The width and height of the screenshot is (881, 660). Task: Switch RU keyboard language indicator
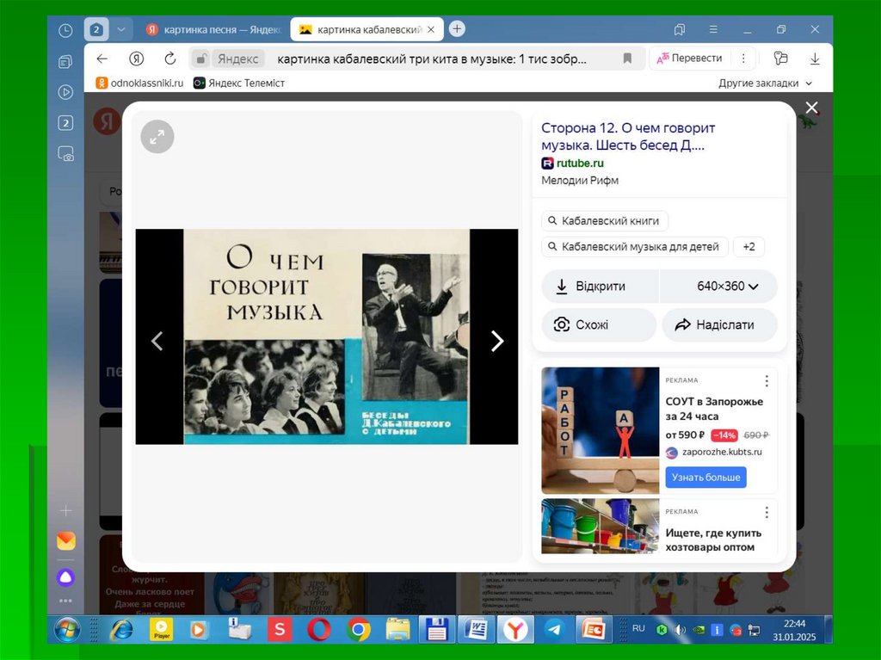coord(638,628)
